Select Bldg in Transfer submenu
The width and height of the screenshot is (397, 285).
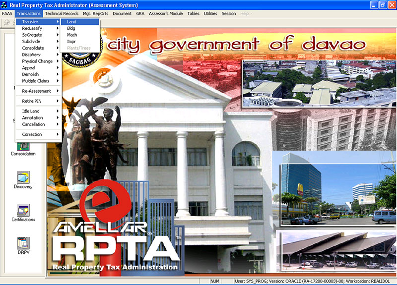[80, 28]
